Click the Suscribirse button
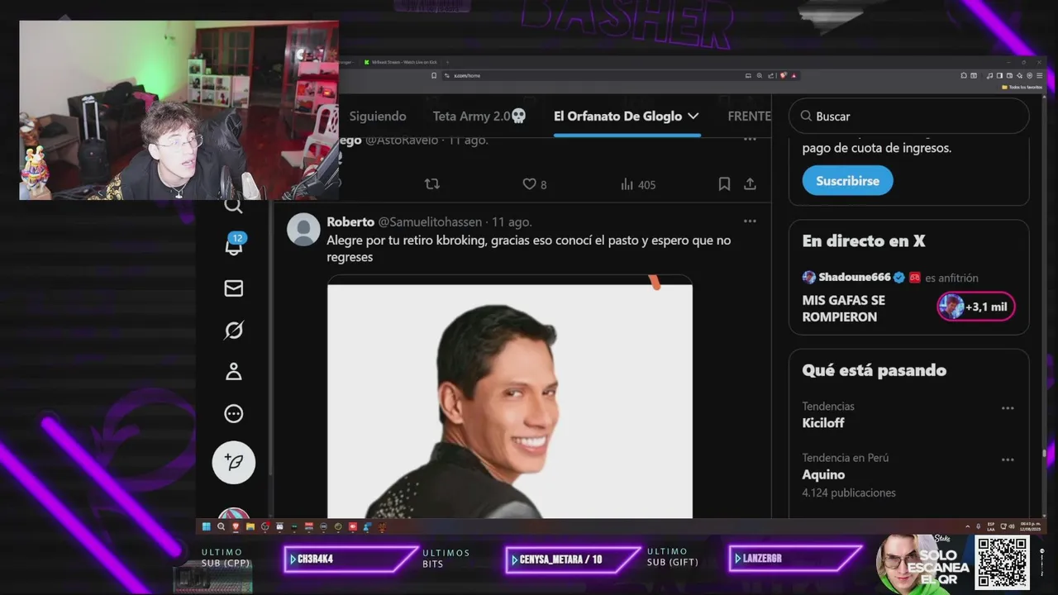The height and width of the screenshot is (595, 1058). pos(847,180)
